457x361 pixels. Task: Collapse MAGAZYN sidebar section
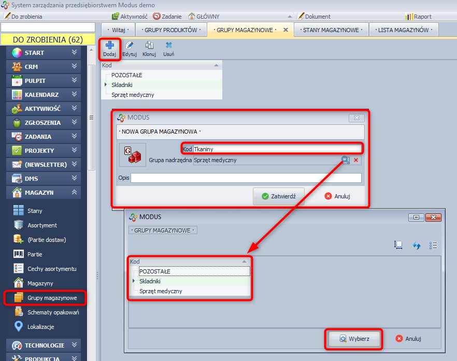click(44, 193)
